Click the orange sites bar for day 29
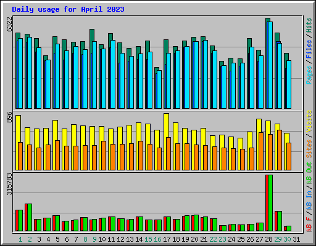This screenshot has width=316, height=246. click(x=280, y=150)
